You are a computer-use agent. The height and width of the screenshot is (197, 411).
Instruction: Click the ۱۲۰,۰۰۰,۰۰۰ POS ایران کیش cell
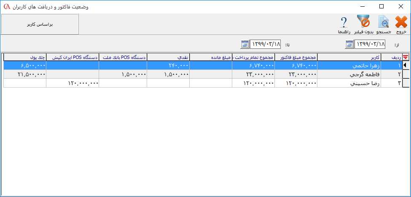(x=73, y=83)
